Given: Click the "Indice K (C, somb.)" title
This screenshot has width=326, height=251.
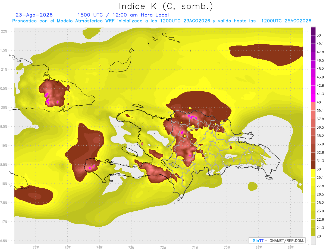Looking at the screenshot, I should [x=166, y=6].
